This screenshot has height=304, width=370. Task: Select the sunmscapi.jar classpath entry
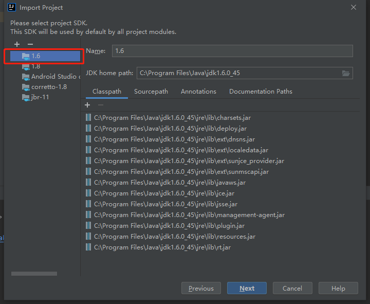click(x=177, y=172)
